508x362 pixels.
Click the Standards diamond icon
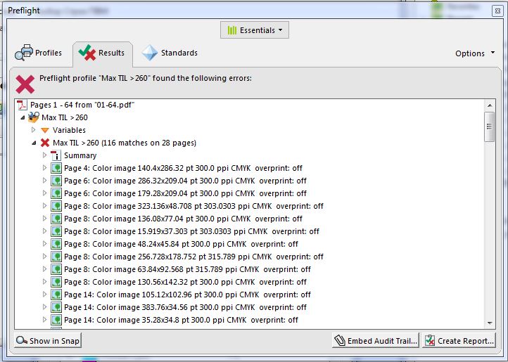pos(150,53)
